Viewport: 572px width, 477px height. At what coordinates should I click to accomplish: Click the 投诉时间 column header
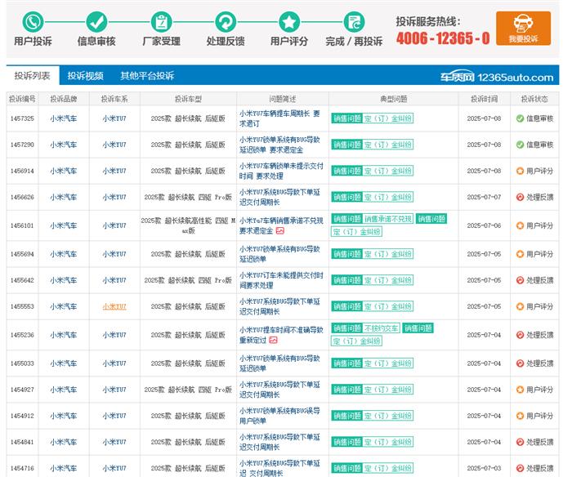tap(484, 99)
